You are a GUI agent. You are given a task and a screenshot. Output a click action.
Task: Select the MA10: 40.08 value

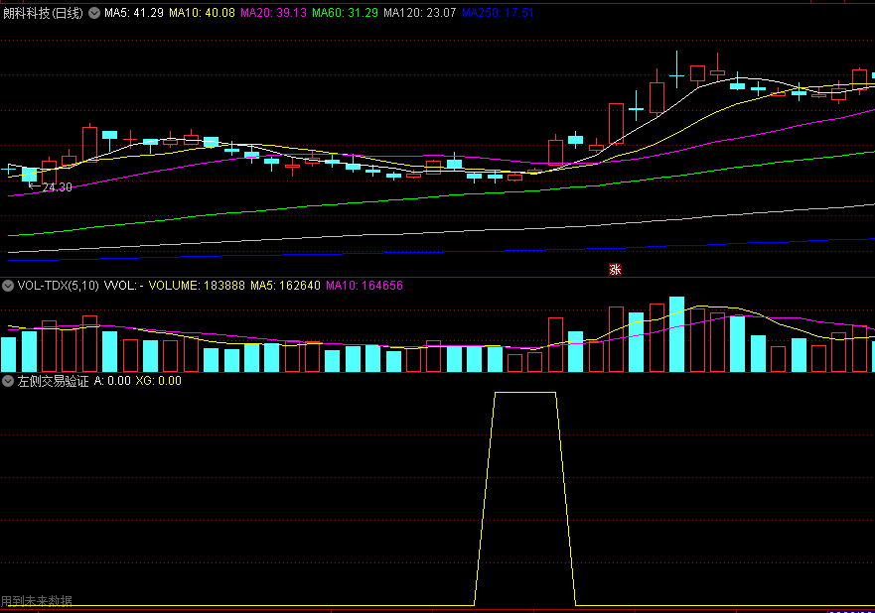point(202,13)
